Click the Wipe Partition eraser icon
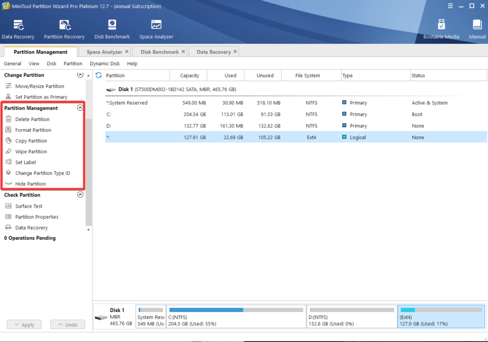 (9, 151)
